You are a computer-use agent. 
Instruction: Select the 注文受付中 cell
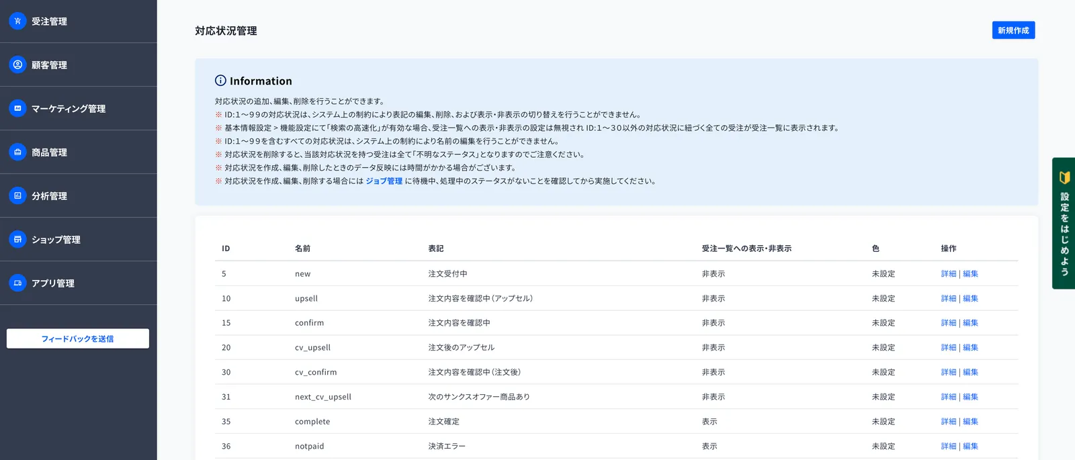[x=448, y=274]
